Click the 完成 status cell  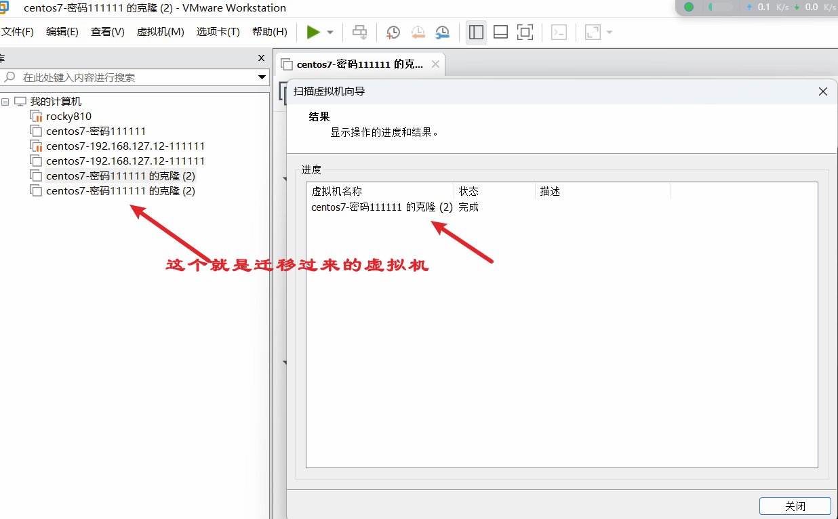[x=468, y=207]
